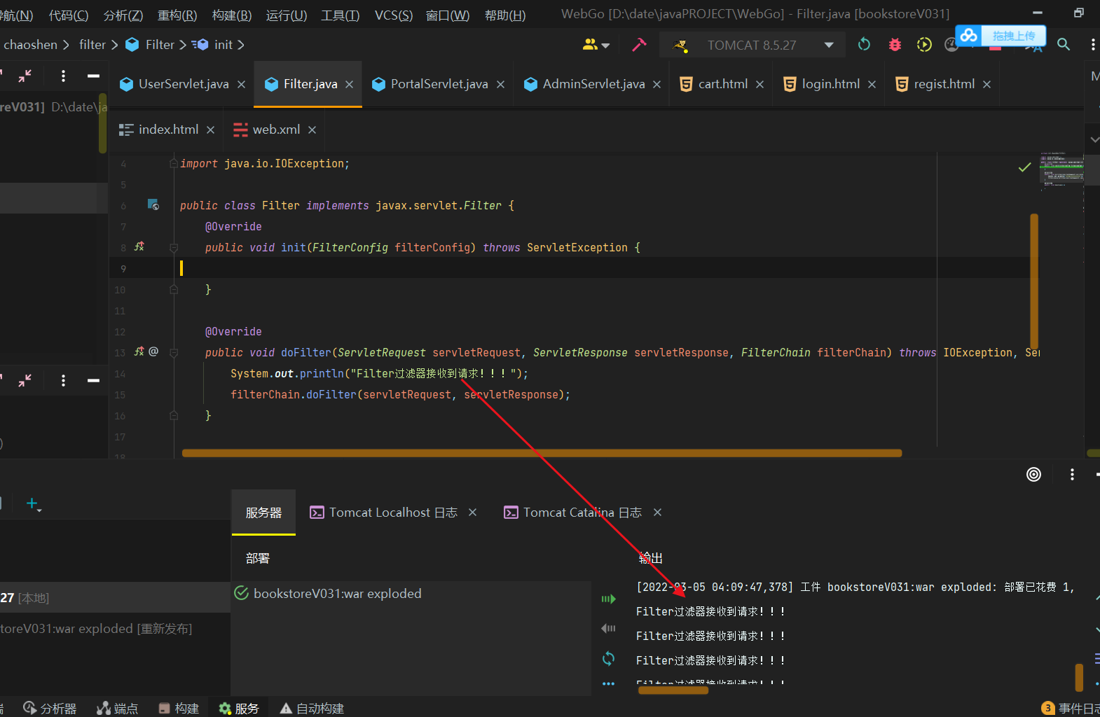
Task: Click the implements gutter icon beside init method
Action: point(139,246)
